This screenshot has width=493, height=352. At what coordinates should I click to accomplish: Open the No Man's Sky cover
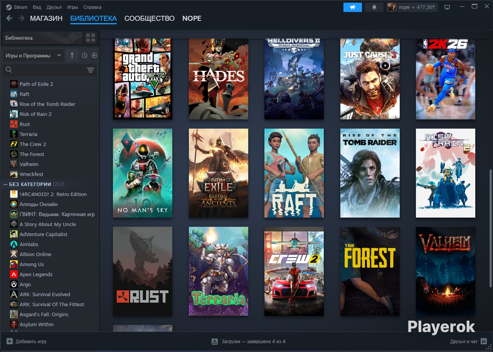[143, 173]
